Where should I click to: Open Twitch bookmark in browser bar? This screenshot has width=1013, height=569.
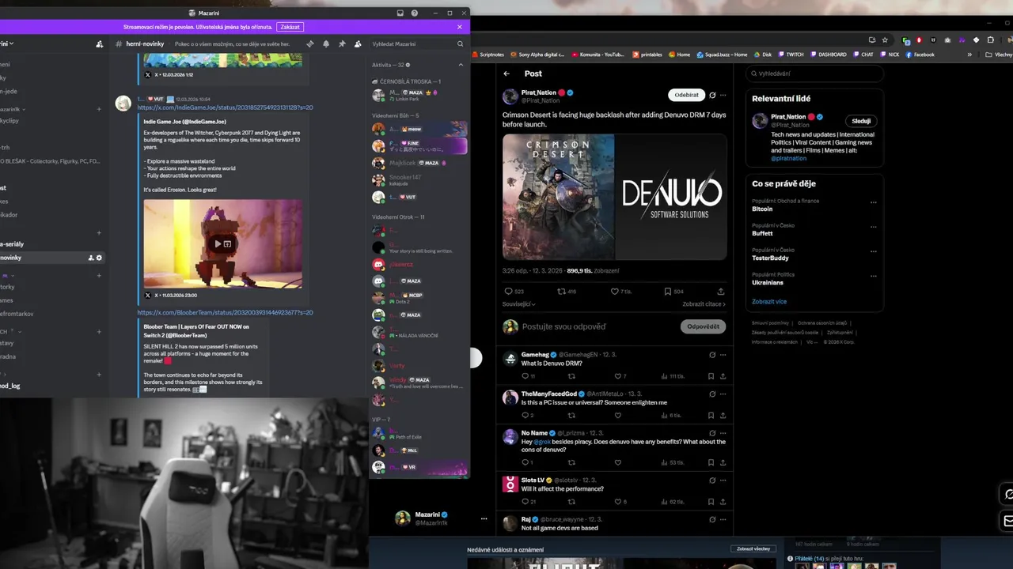pyautogui.click(x=790, y=55)
